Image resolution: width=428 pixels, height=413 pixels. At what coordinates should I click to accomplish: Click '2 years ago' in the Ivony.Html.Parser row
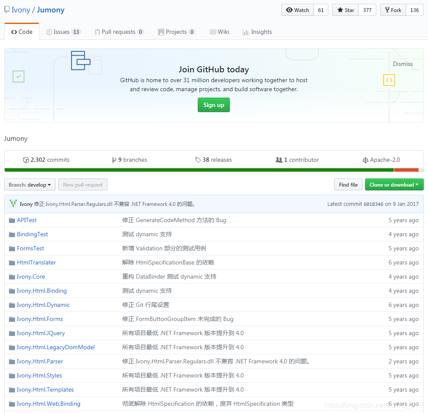click(x=404, y=362)
